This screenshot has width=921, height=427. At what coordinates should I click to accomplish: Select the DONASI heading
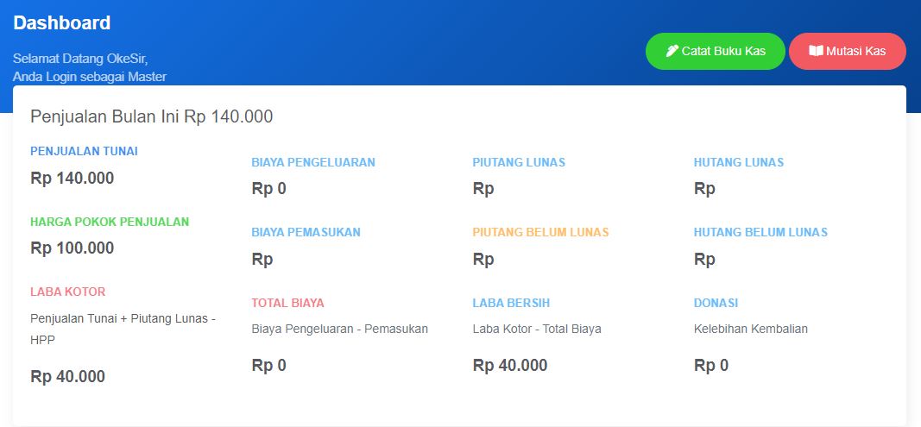[716, 303]
